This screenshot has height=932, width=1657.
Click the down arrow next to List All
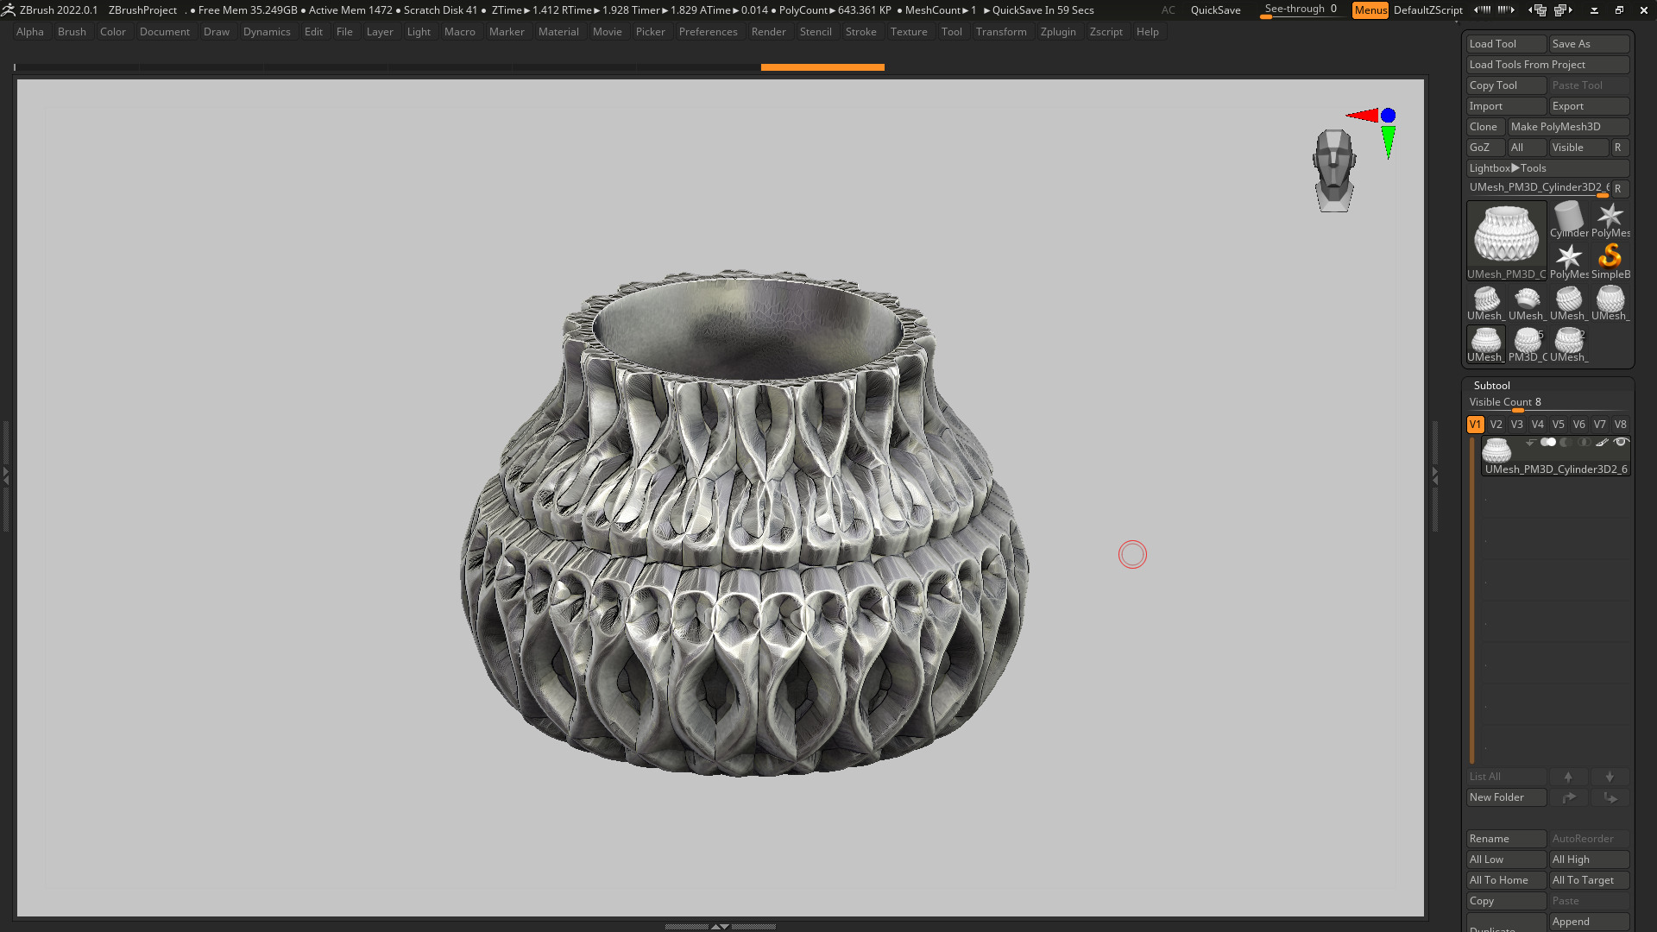1610,777
